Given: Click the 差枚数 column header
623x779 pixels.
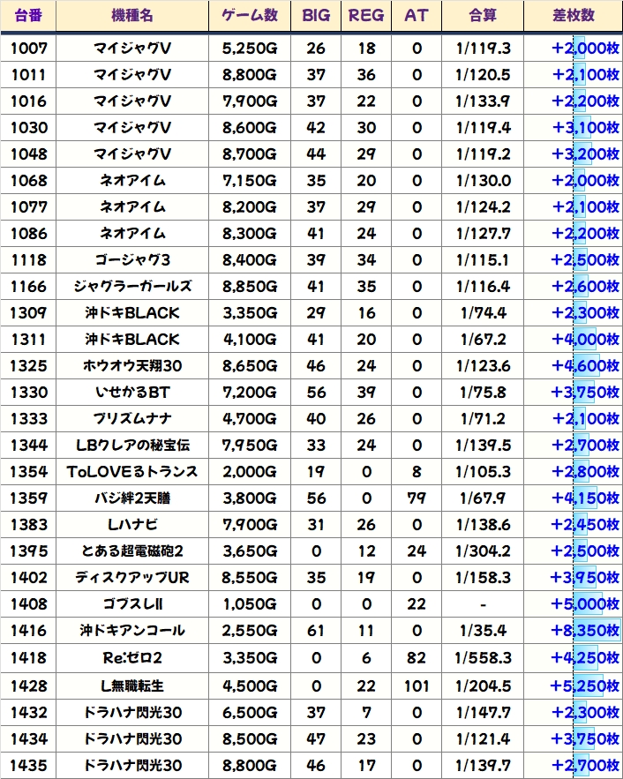Looking at the screenshot, I should pyautogui.click(x=572, y=16).
